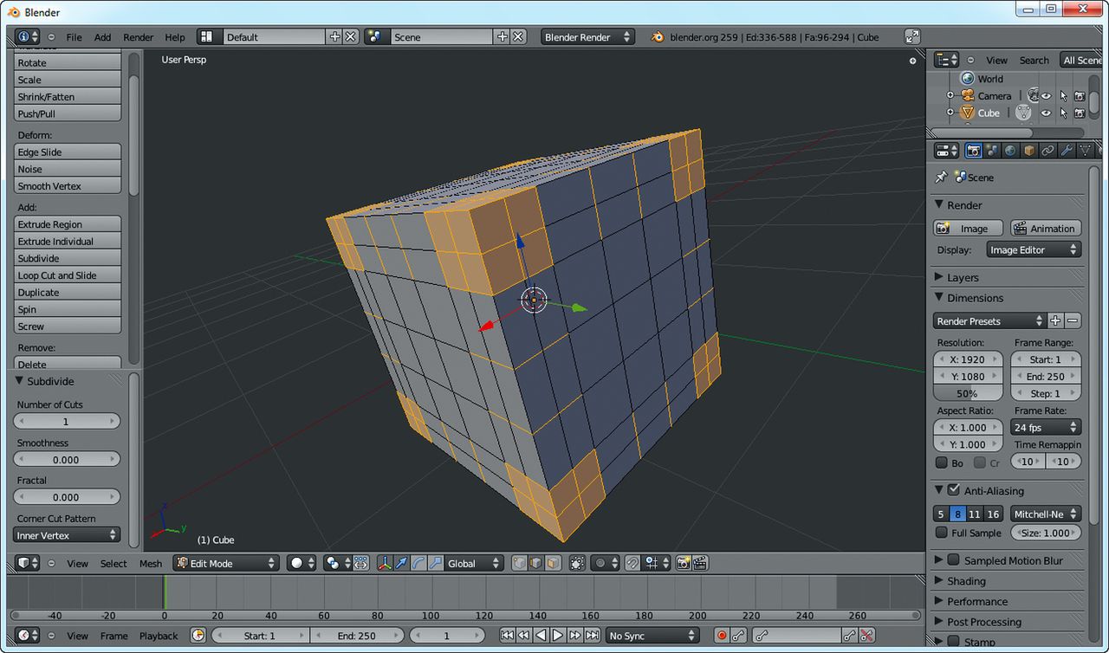Image resolution: width=1109 pixels, height=653 pixels.
Task: Delete the active keying set icon
Action: click(x=866, y=636)
